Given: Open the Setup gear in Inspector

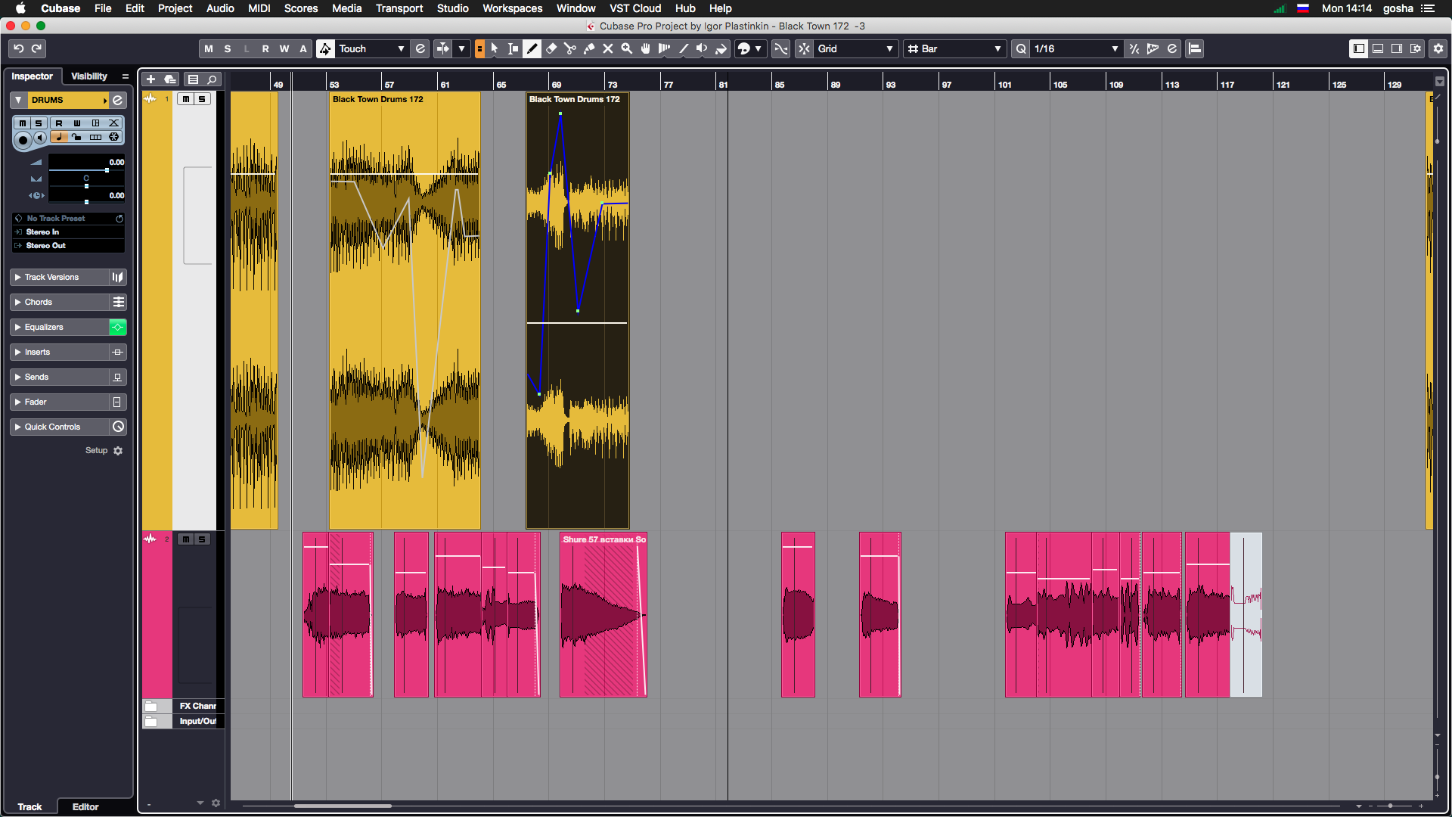Looking at the screenshot, I should point(118,451).
